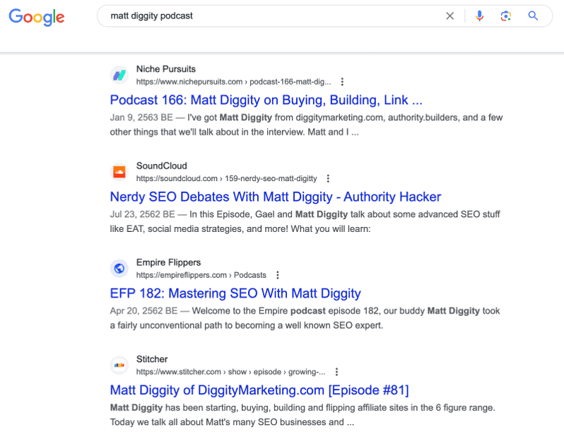564x444 pixels.
Task: Click the Jan 9, 2563 BE snippet text
Action: coord(306,125)
